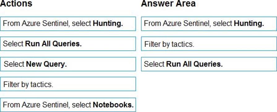Viewport: 277px width, 112px height.
Task: Select the Notebooks action in Actions list
Action: point(68,105)
